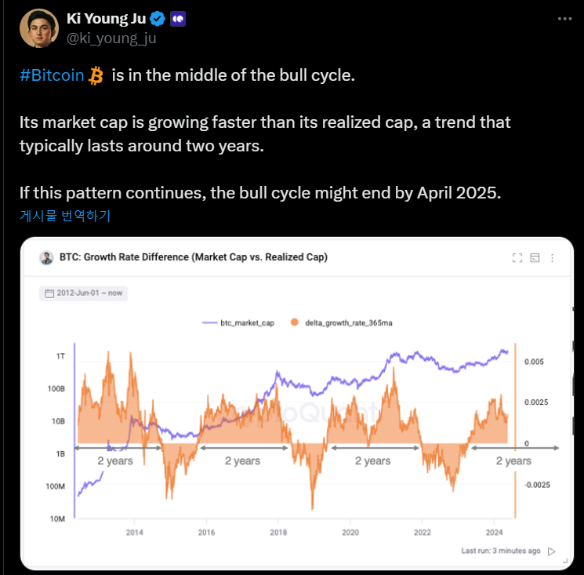Click the calendar icon in the date selector
Image resolution: width=584 pixels, height=575 pixels.
click(49, 293)
